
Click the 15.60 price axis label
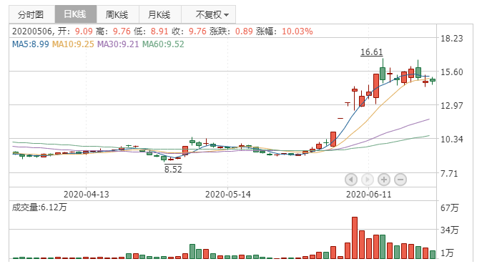click(451, 72)
